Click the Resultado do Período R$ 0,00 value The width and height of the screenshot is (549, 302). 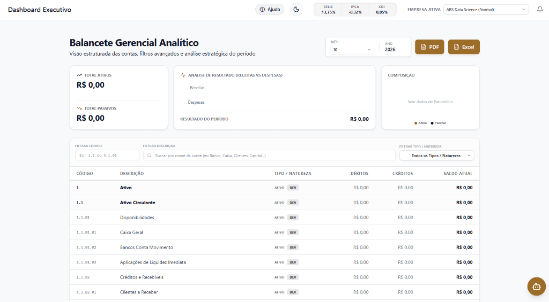coord(359,119)
